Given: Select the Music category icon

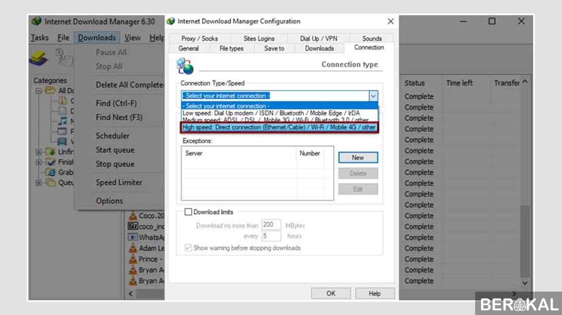Looking at the screenshot, I should click(62, 121).
